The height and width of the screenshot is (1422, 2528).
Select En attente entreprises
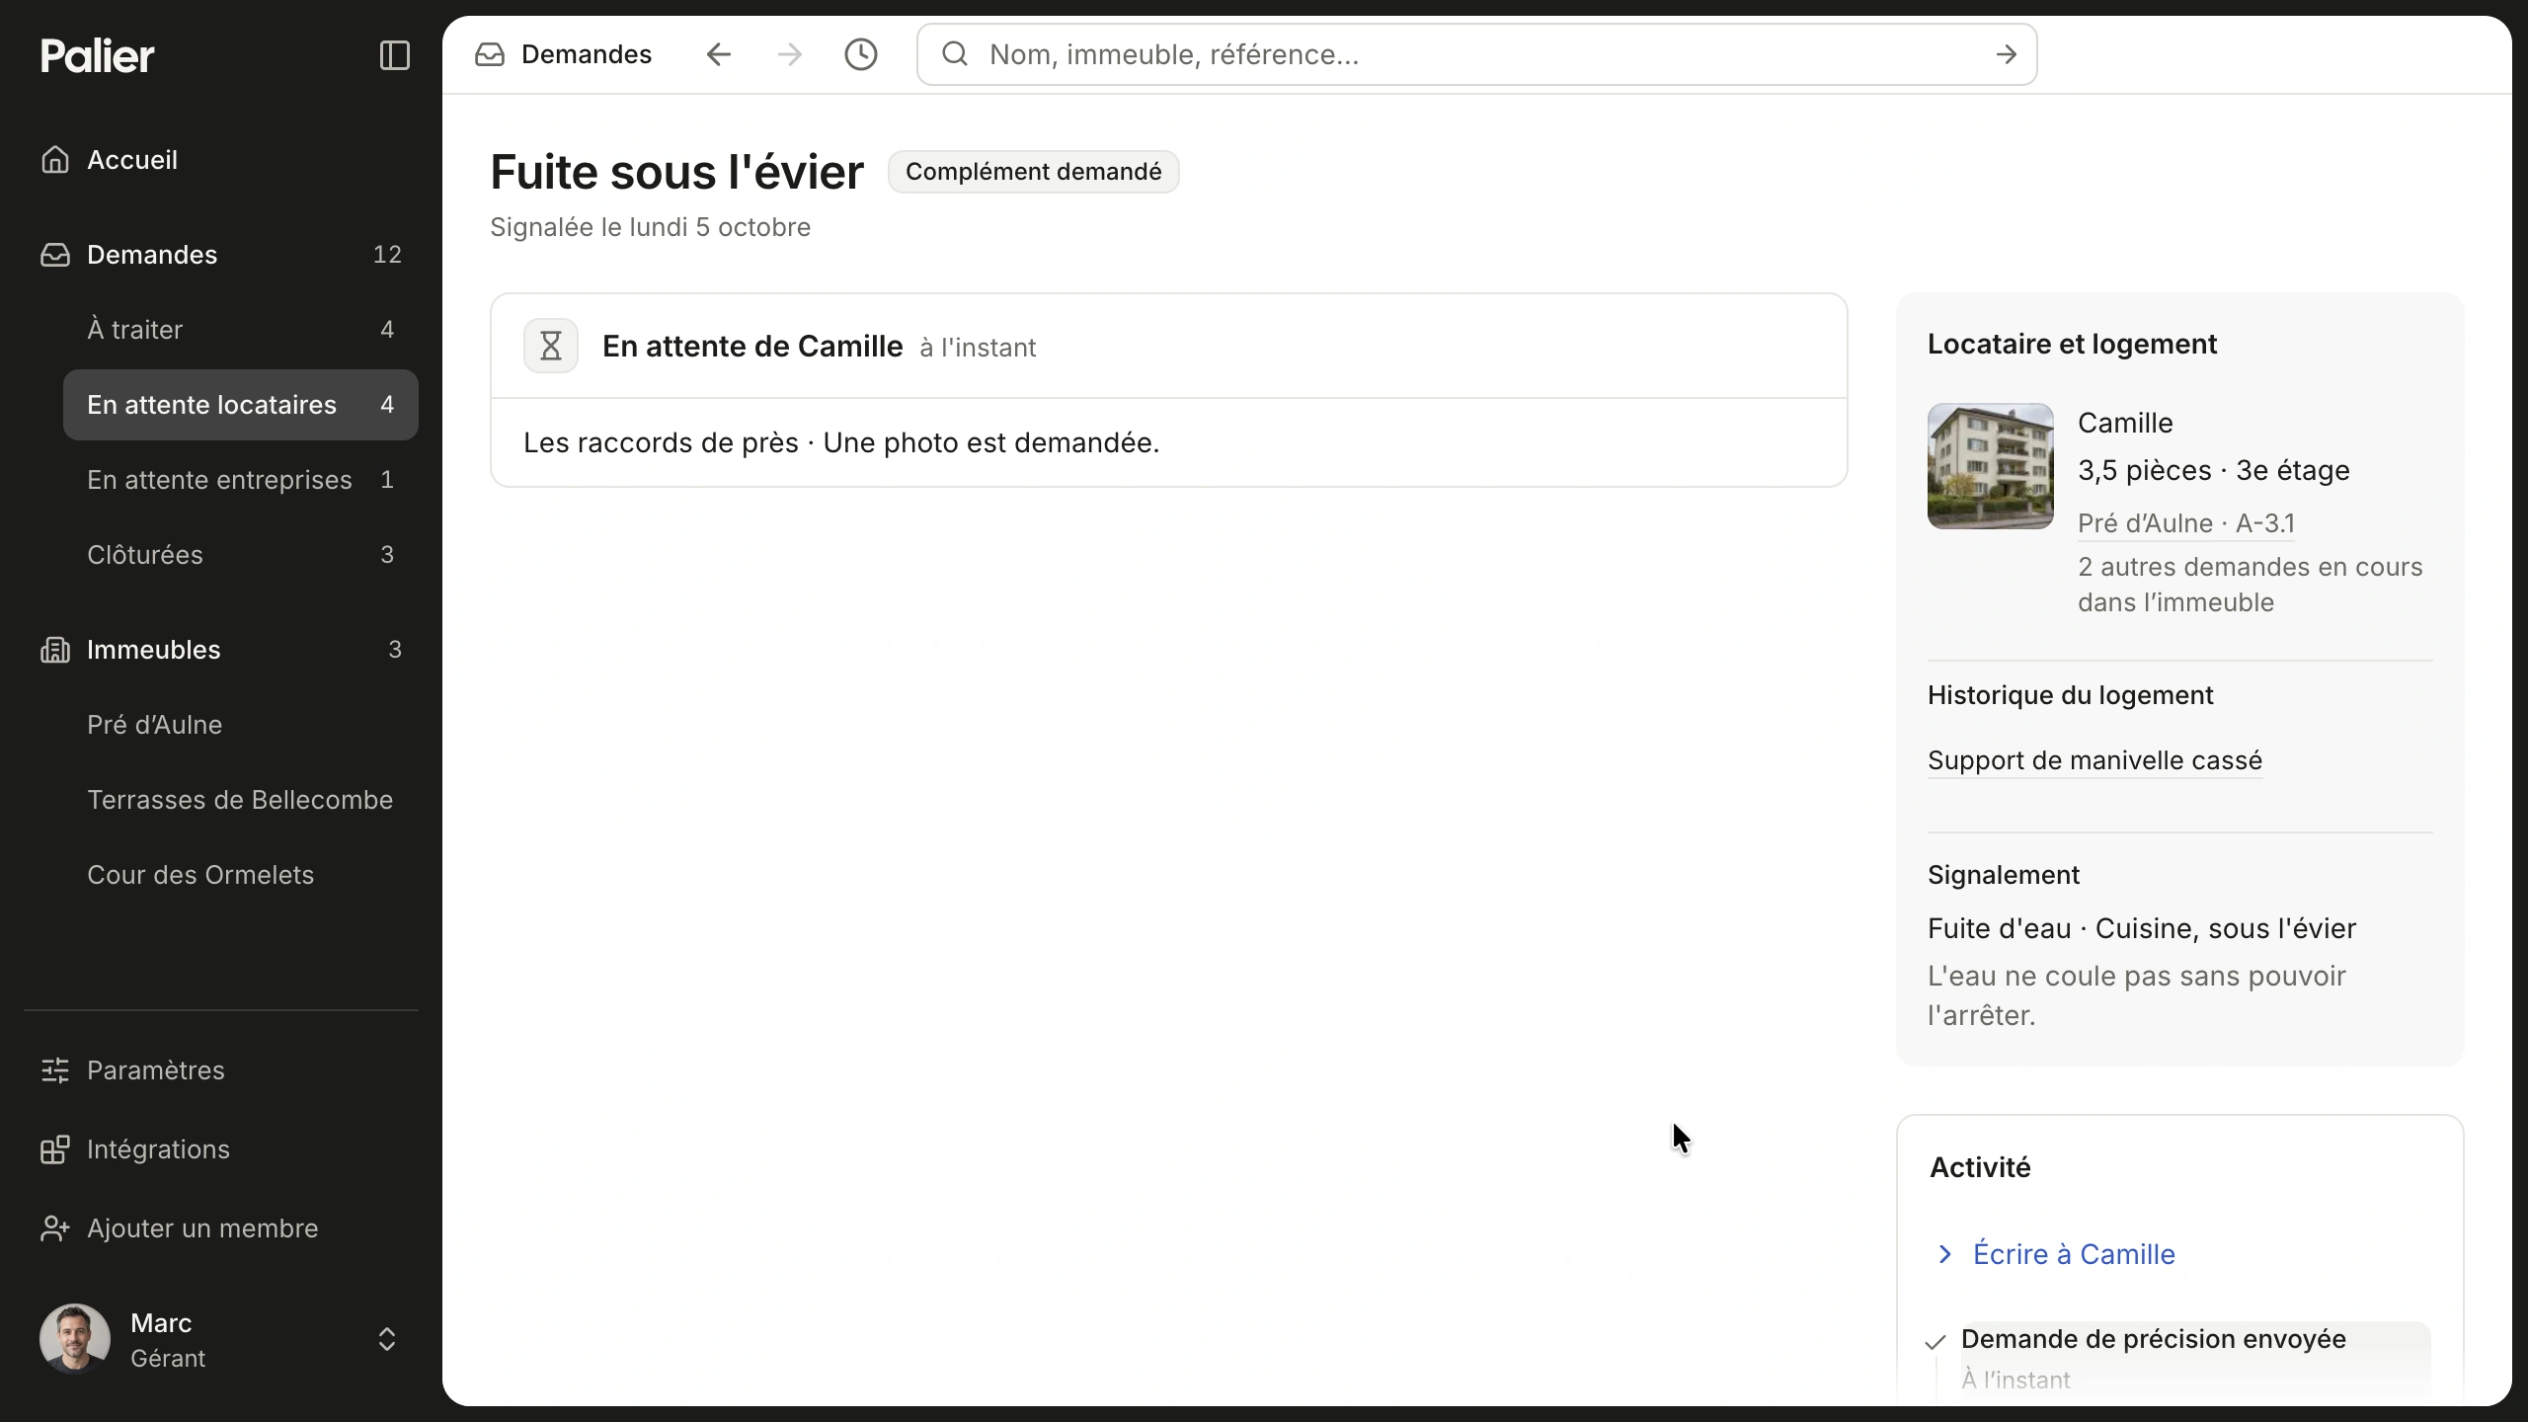[241, 480]
